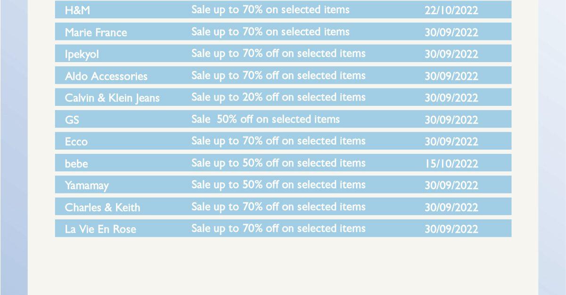
Task: Click the Charles & Keith name
Action: (x=102, y=207)
